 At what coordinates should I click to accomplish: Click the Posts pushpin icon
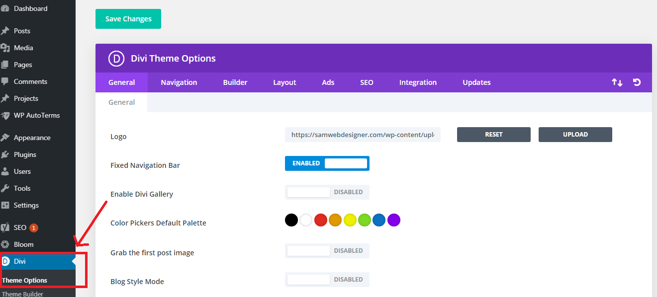[5, 31]
